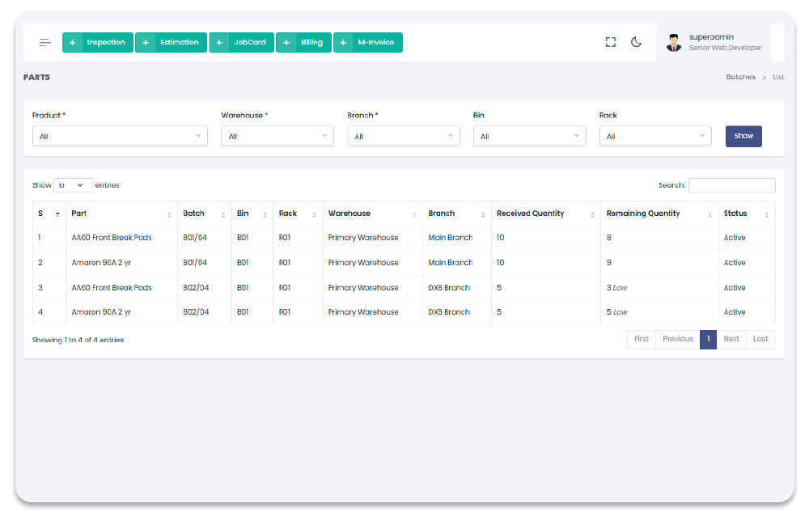Expand the Rack filter dropdown

[x=655, y=137]
